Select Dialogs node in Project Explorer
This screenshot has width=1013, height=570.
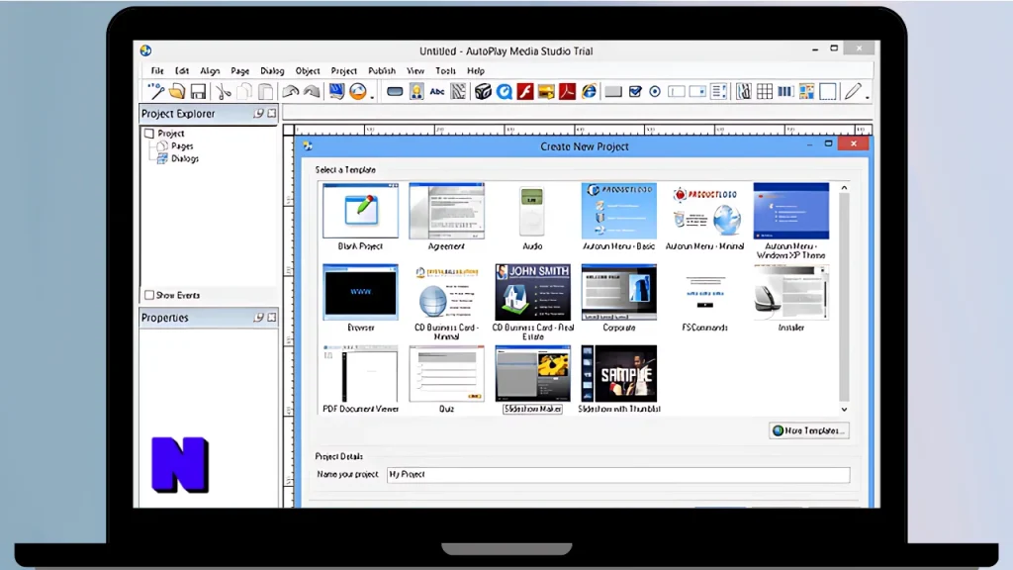pyautogui.click(x=185, y=158)
